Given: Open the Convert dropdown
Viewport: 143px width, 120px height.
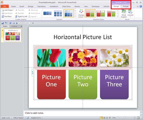Looking at the screenshot, I should click(130, 13).
